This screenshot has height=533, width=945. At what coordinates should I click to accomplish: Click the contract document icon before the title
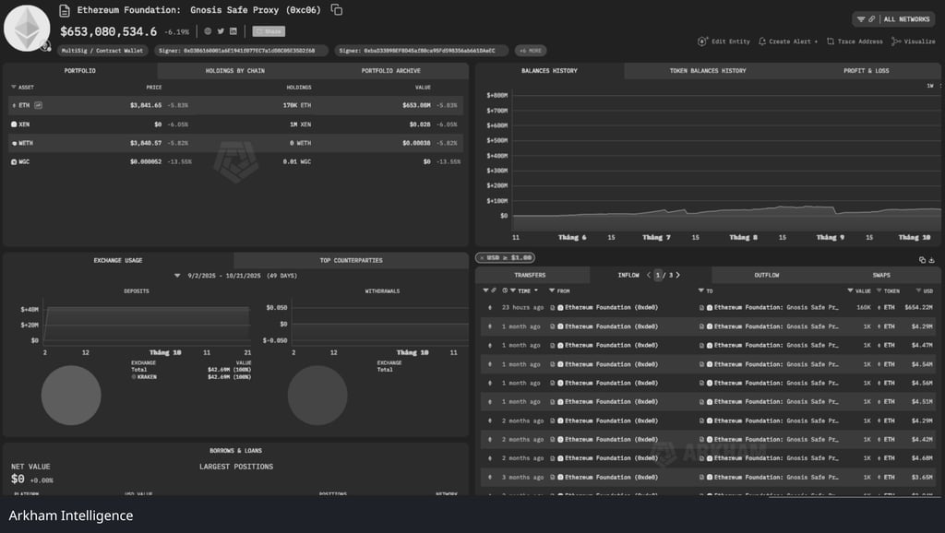[x=65, y=10]
